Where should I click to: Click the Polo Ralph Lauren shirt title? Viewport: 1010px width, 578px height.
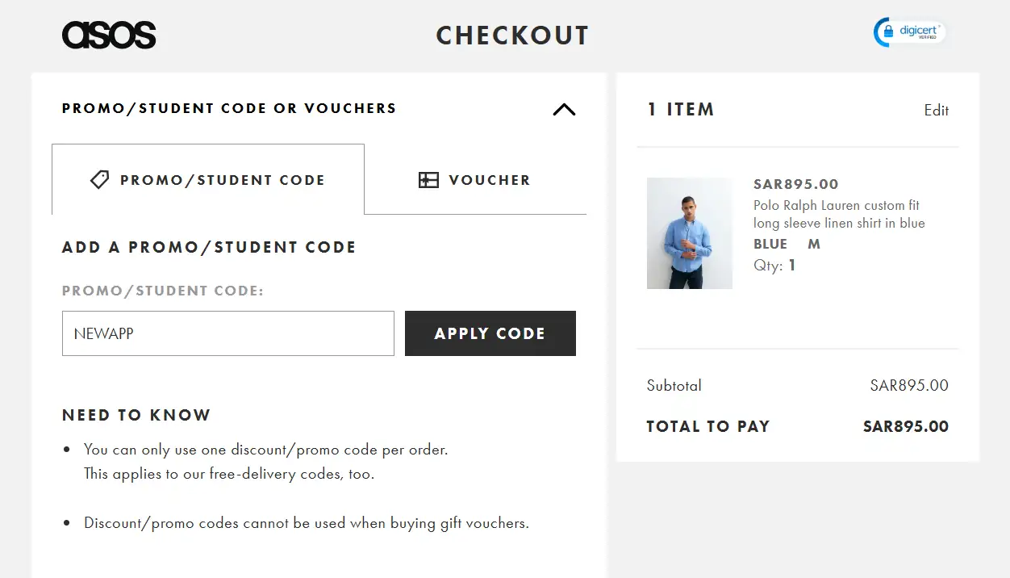click(839, 214)
